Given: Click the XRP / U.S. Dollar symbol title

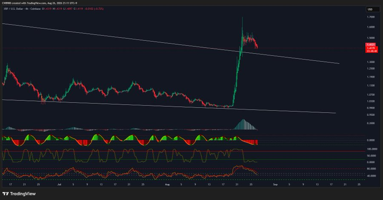Looking at the screenshot, I should (13, 9).
